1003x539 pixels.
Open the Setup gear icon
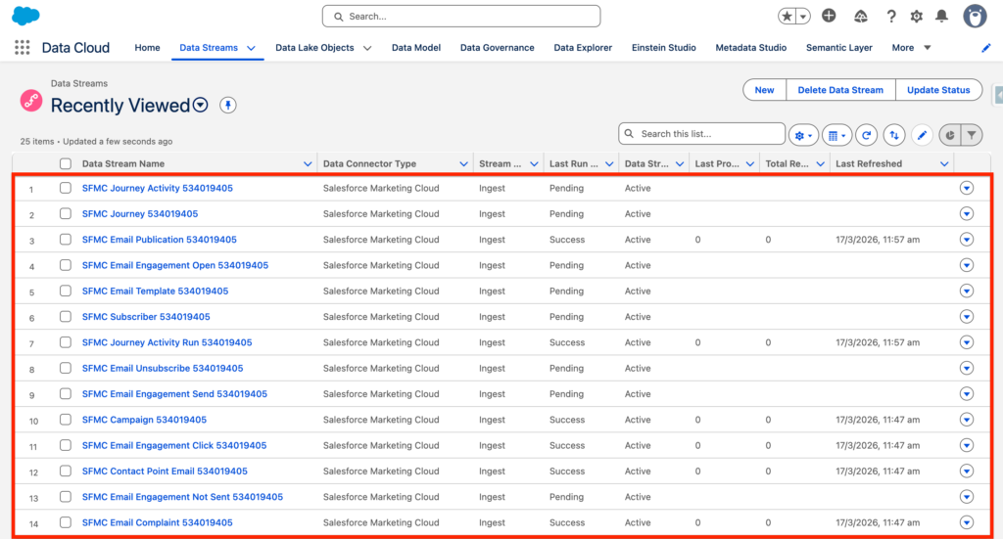(x=916, y=17)
